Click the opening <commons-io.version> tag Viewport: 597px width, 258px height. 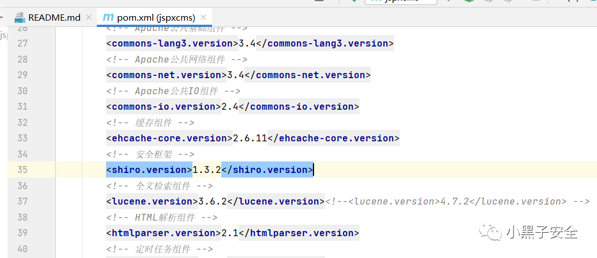pyautogui.click(x=164, y=107)
